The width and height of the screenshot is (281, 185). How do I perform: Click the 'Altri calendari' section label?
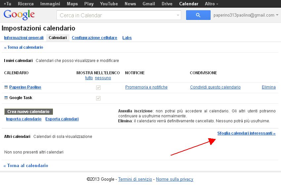point(17,137)
